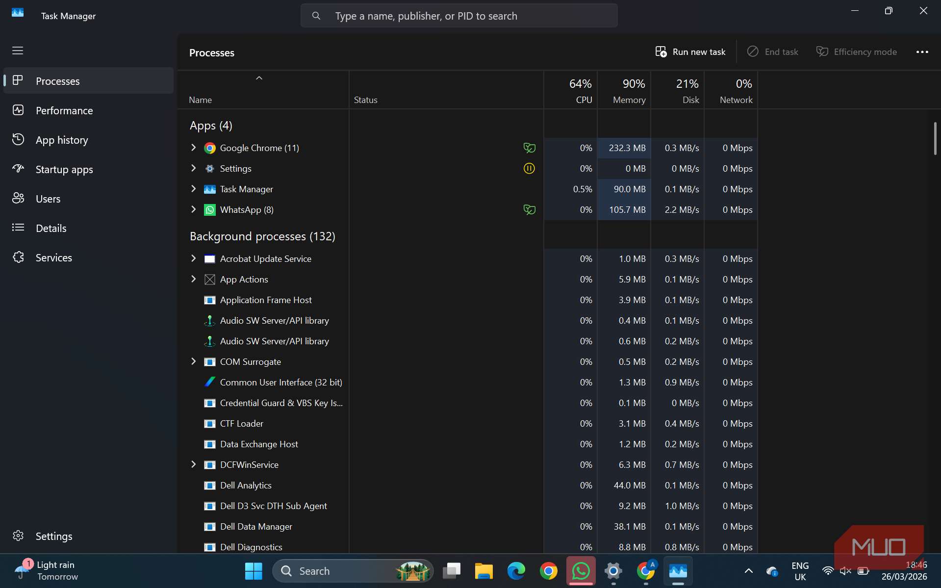Open the Services page
The image size is (941, 588).
pos(88,257)
